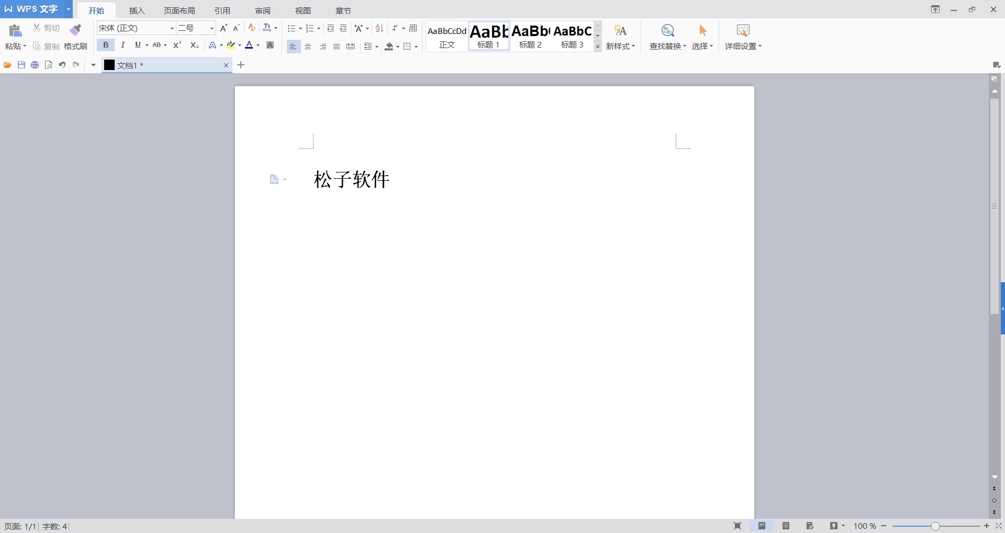Click the increase font size icon
This screenshot has width=1005, height=533.
[224, 28]
